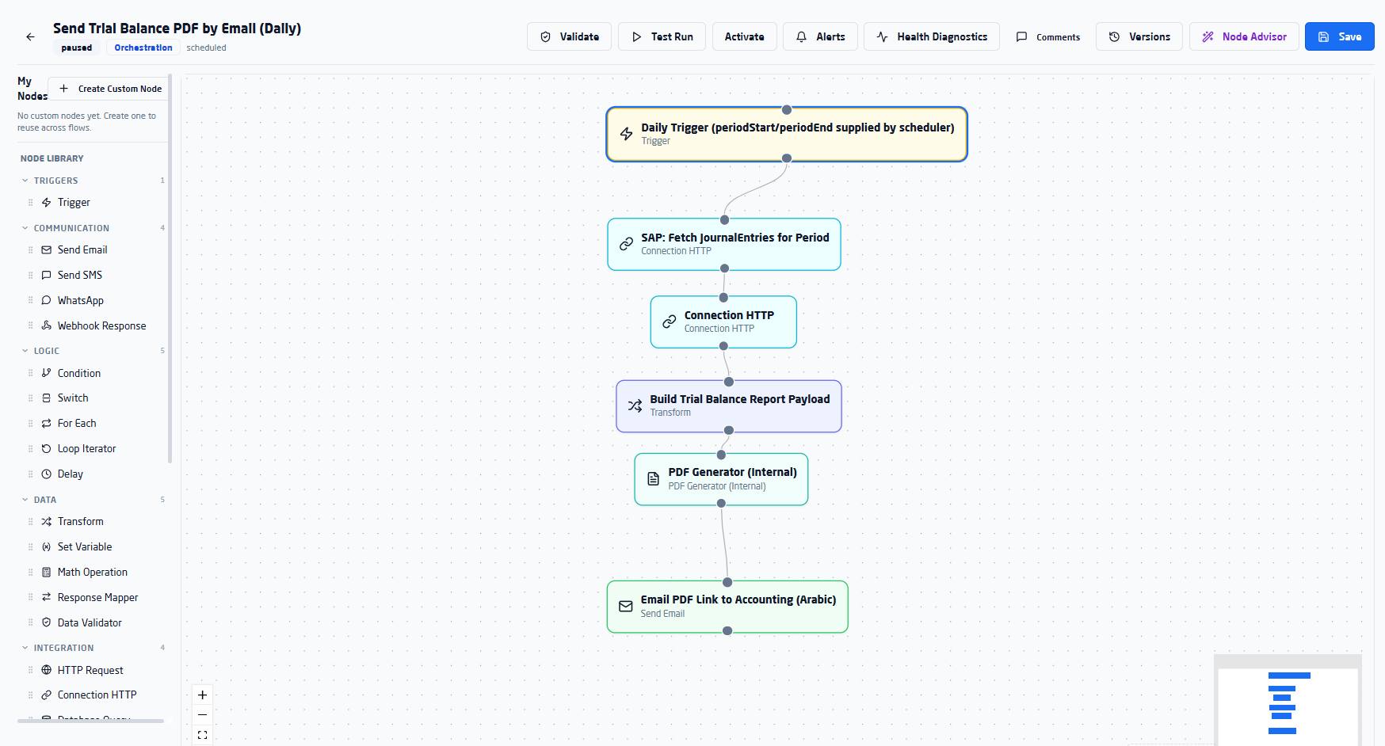This screenshot has width=1385, height=746.
Task: Click the Activate button
Action: point(745,36)
